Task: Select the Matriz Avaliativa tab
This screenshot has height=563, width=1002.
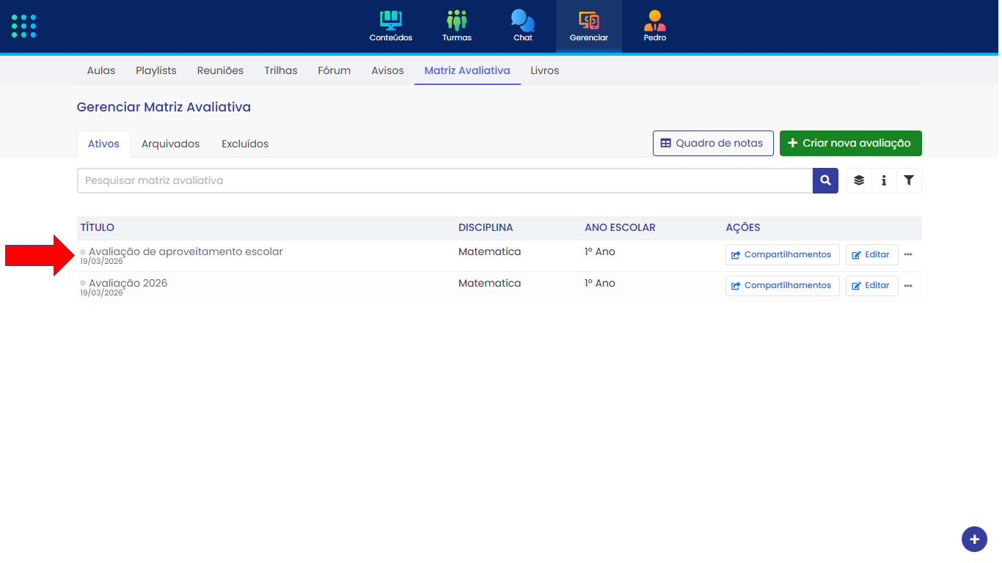Action: (467, 70)
